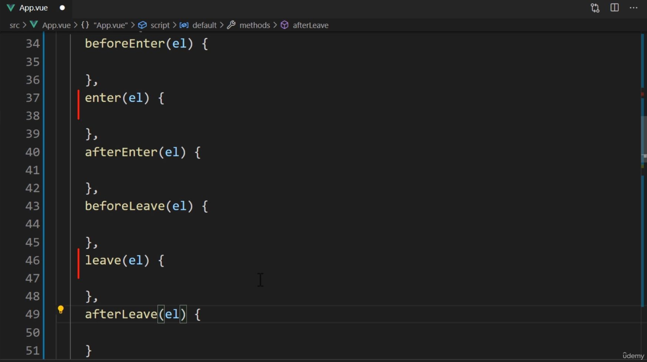Click the red marker in overview ruler
Screen dimensions: 647x362
643,95
